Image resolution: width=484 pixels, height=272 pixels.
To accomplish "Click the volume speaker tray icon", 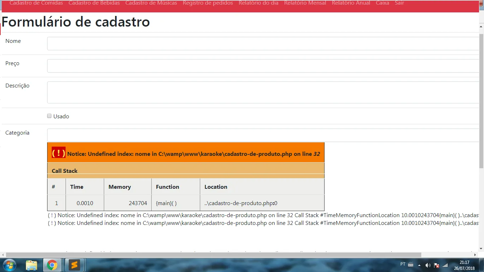I will (428, 265).
